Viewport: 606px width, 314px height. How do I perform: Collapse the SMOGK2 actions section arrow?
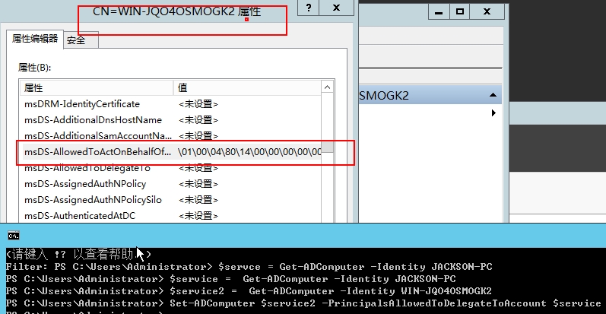tap(493, 95)
